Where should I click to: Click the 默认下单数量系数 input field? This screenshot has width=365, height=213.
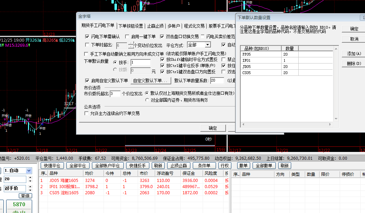[217, 81]
